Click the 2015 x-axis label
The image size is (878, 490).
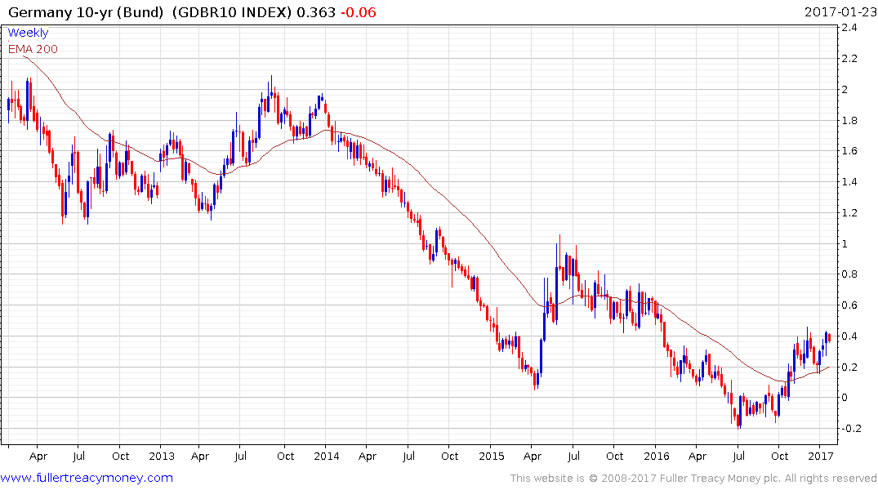pyautogui.click(x=491, y=456)
